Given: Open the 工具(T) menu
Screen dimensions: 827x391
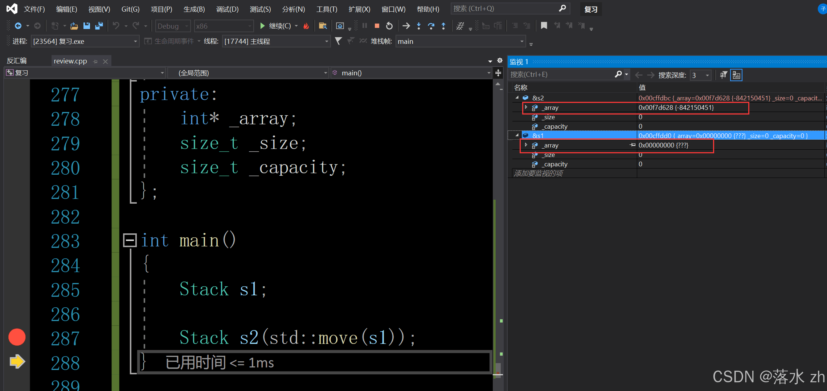Looking at the screenshot, I should click(327, 9).
